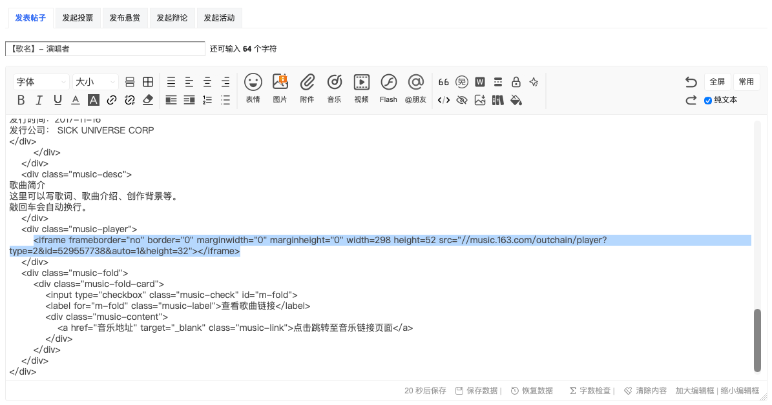Choose a text background color
The image size is (772, 405).
coord(94,100)
